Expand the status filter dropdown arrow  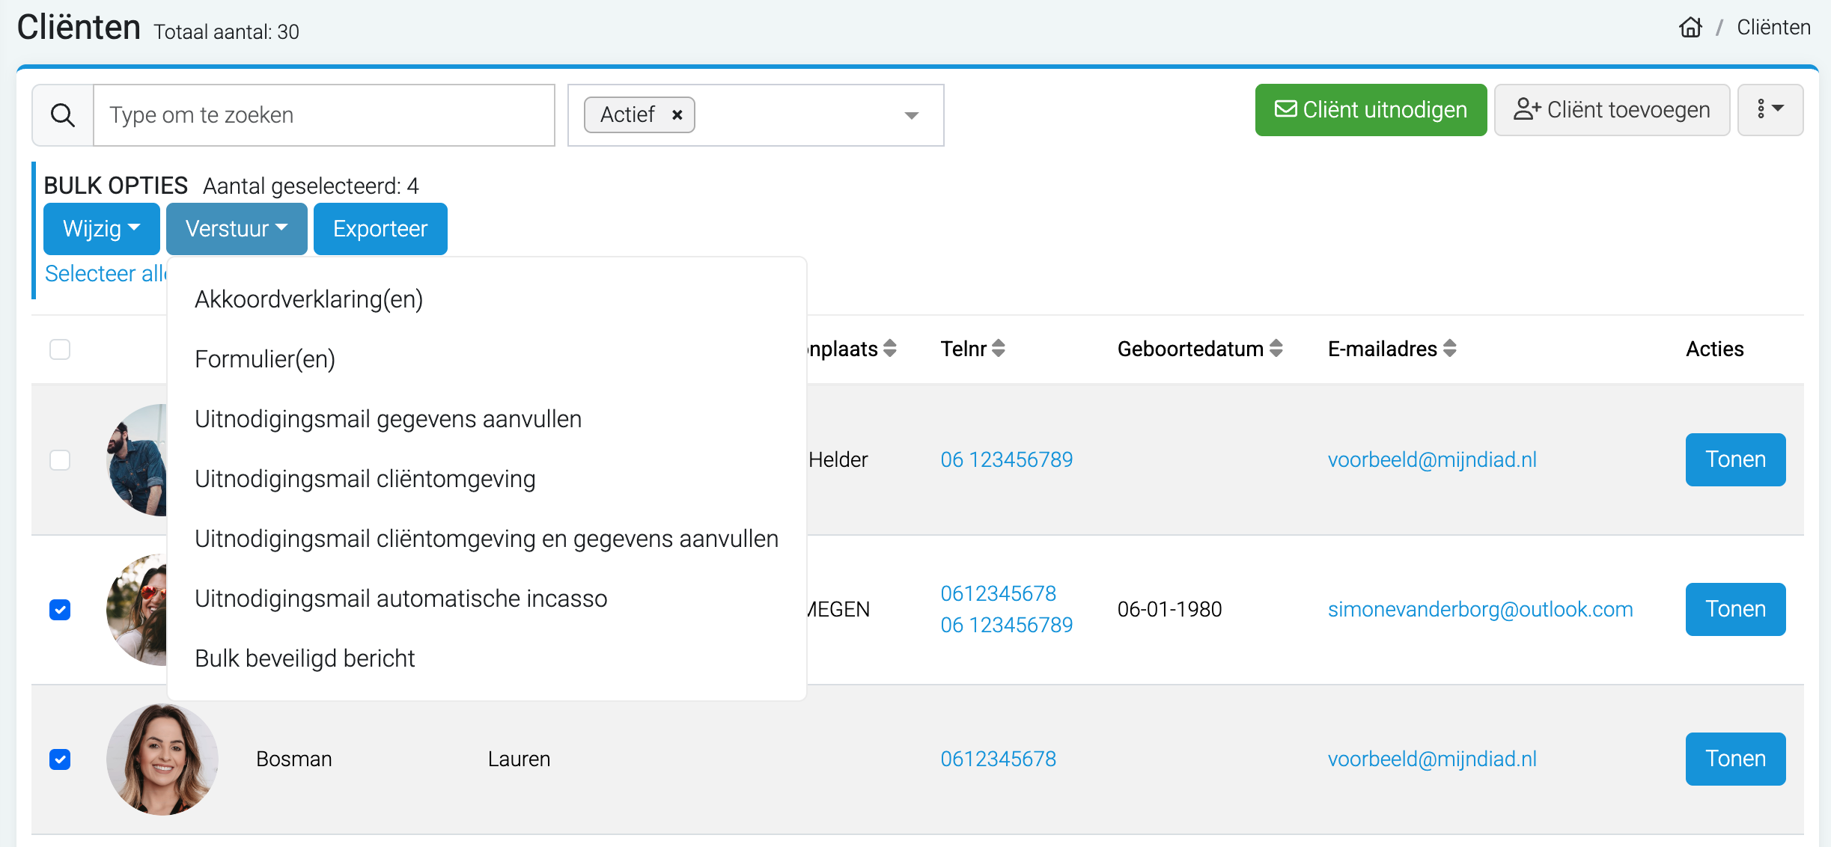[x=911, y=115]
